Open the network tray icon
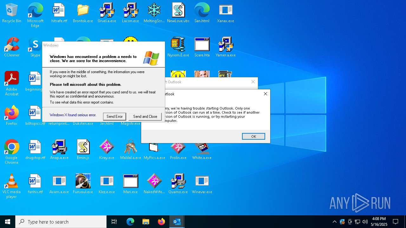 click(357, 222)
